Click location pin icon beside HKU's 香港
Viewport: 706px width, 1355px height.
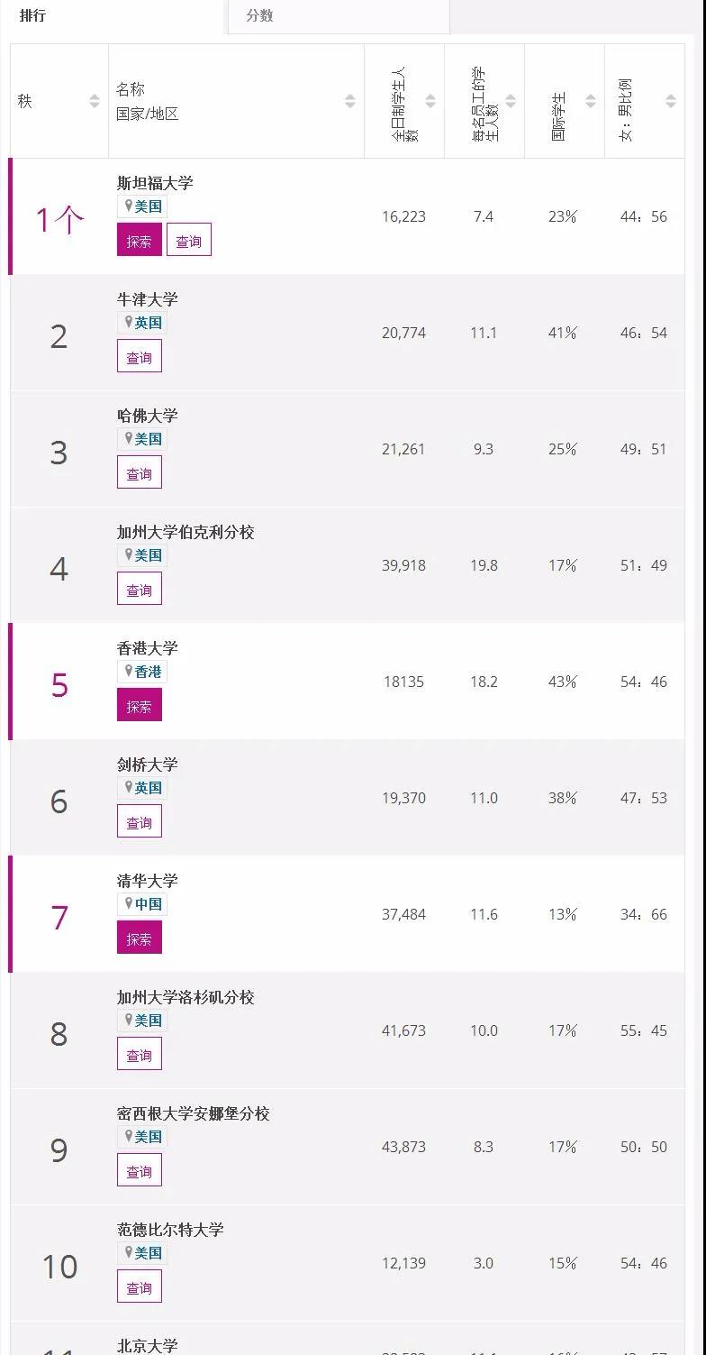129,671
